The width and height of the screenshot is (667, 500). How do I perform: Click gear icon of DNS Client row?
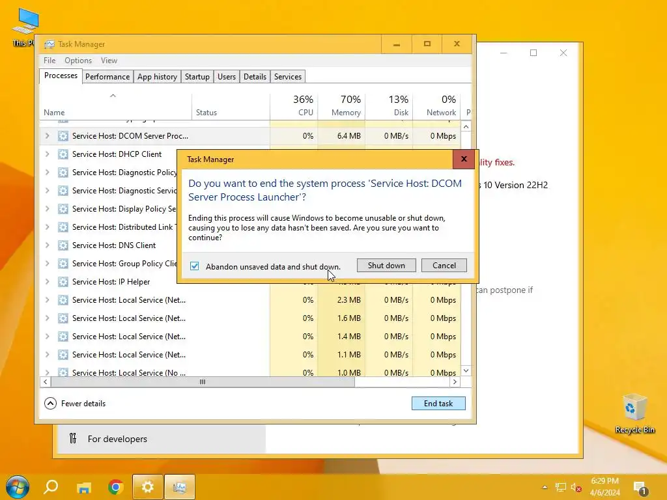(63, 245)
